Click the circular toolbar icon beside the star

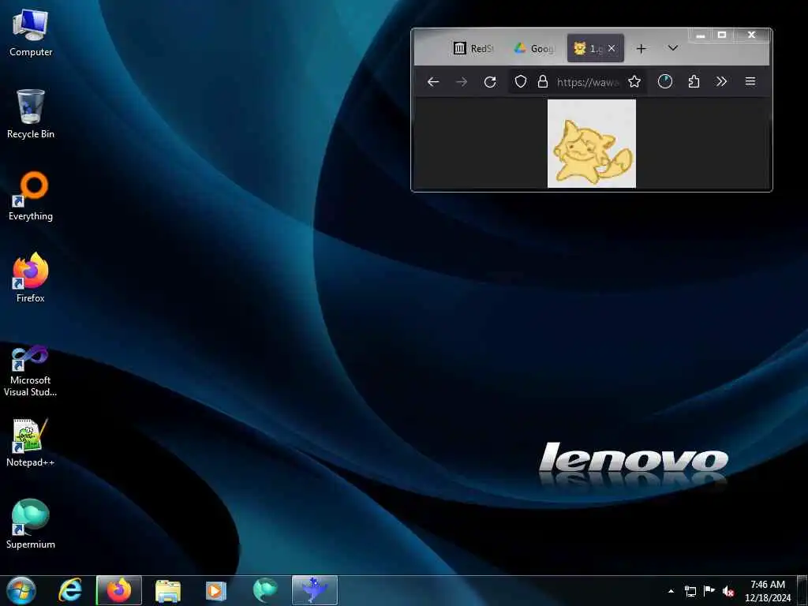coord(664,81)
